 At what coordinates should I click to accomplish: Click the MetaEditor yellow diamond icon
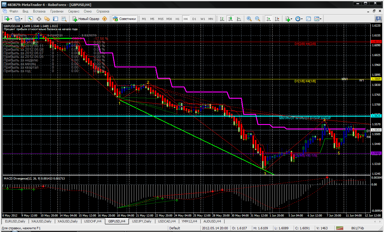pos(105,19)
